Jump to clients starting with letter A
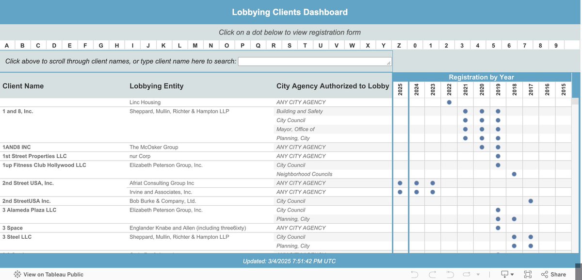The image size is (582, 280). point(7,46)
